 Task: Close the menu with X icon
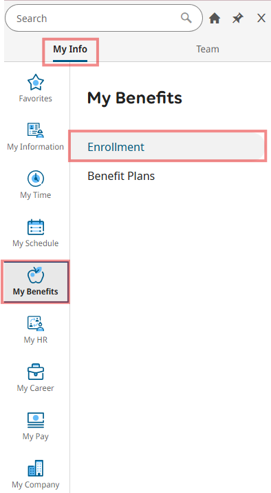click(x=261, y=18)
